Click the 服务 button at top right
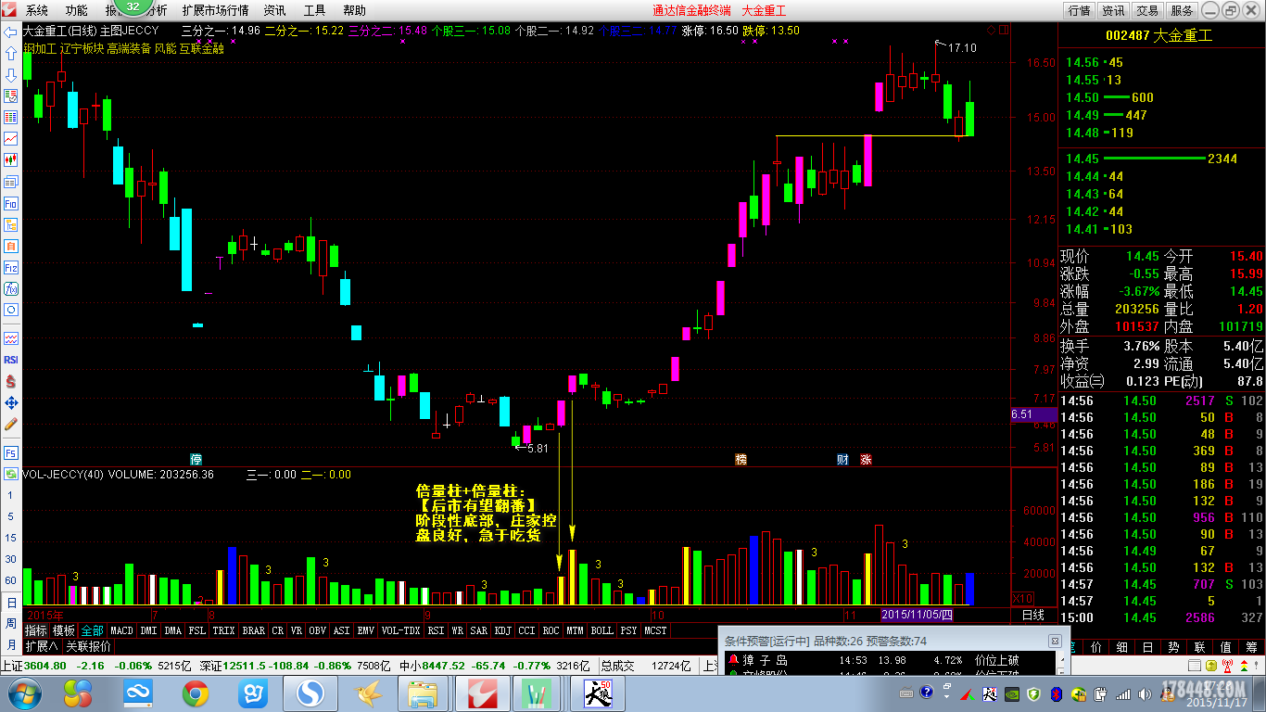 pos(1182,10)
